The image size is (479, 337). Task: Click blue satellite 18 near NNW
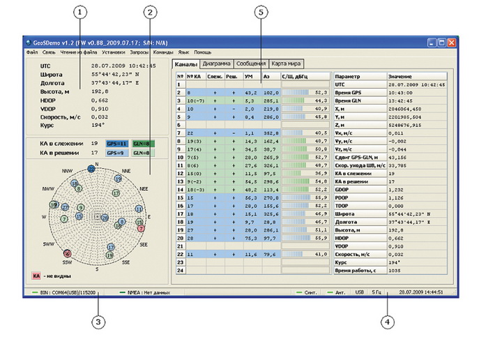(75, 184)
